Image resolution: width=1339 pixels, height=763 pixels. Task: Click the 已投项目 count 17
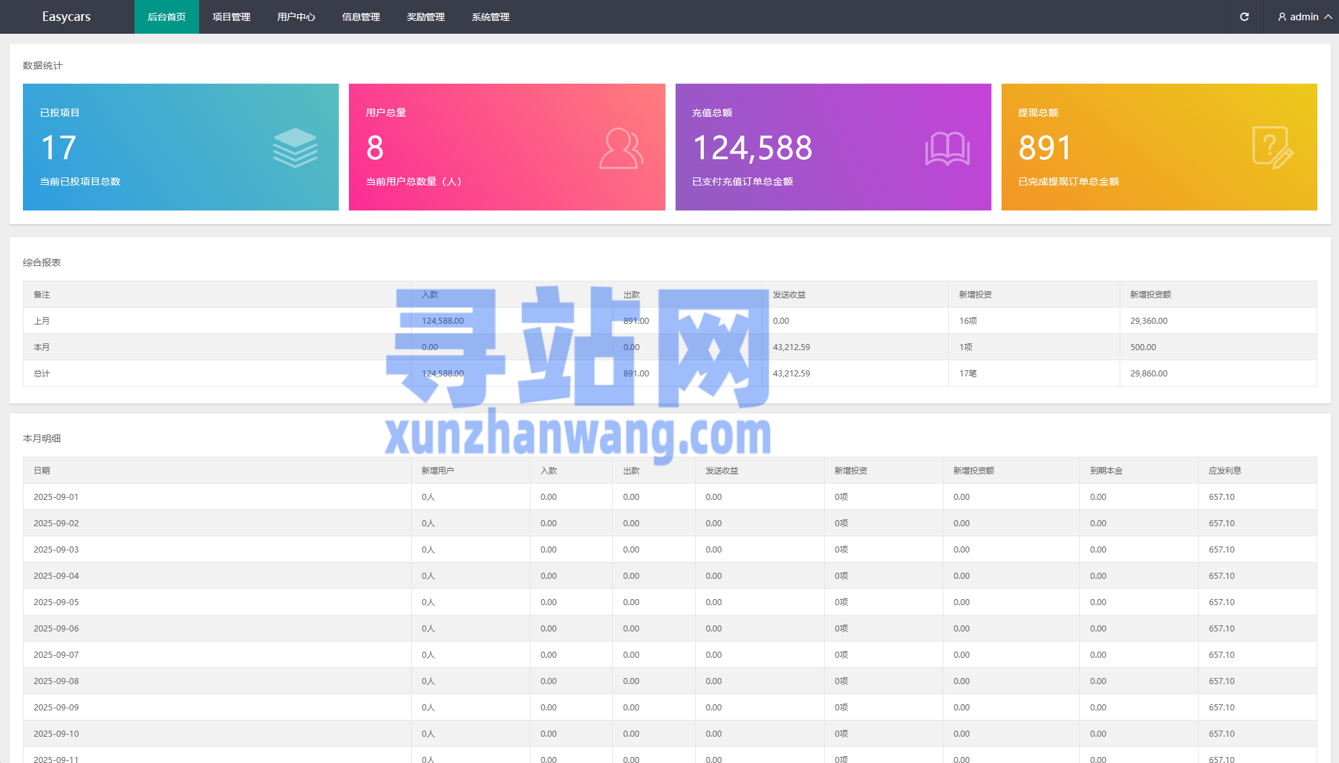[x=59, y=148]
